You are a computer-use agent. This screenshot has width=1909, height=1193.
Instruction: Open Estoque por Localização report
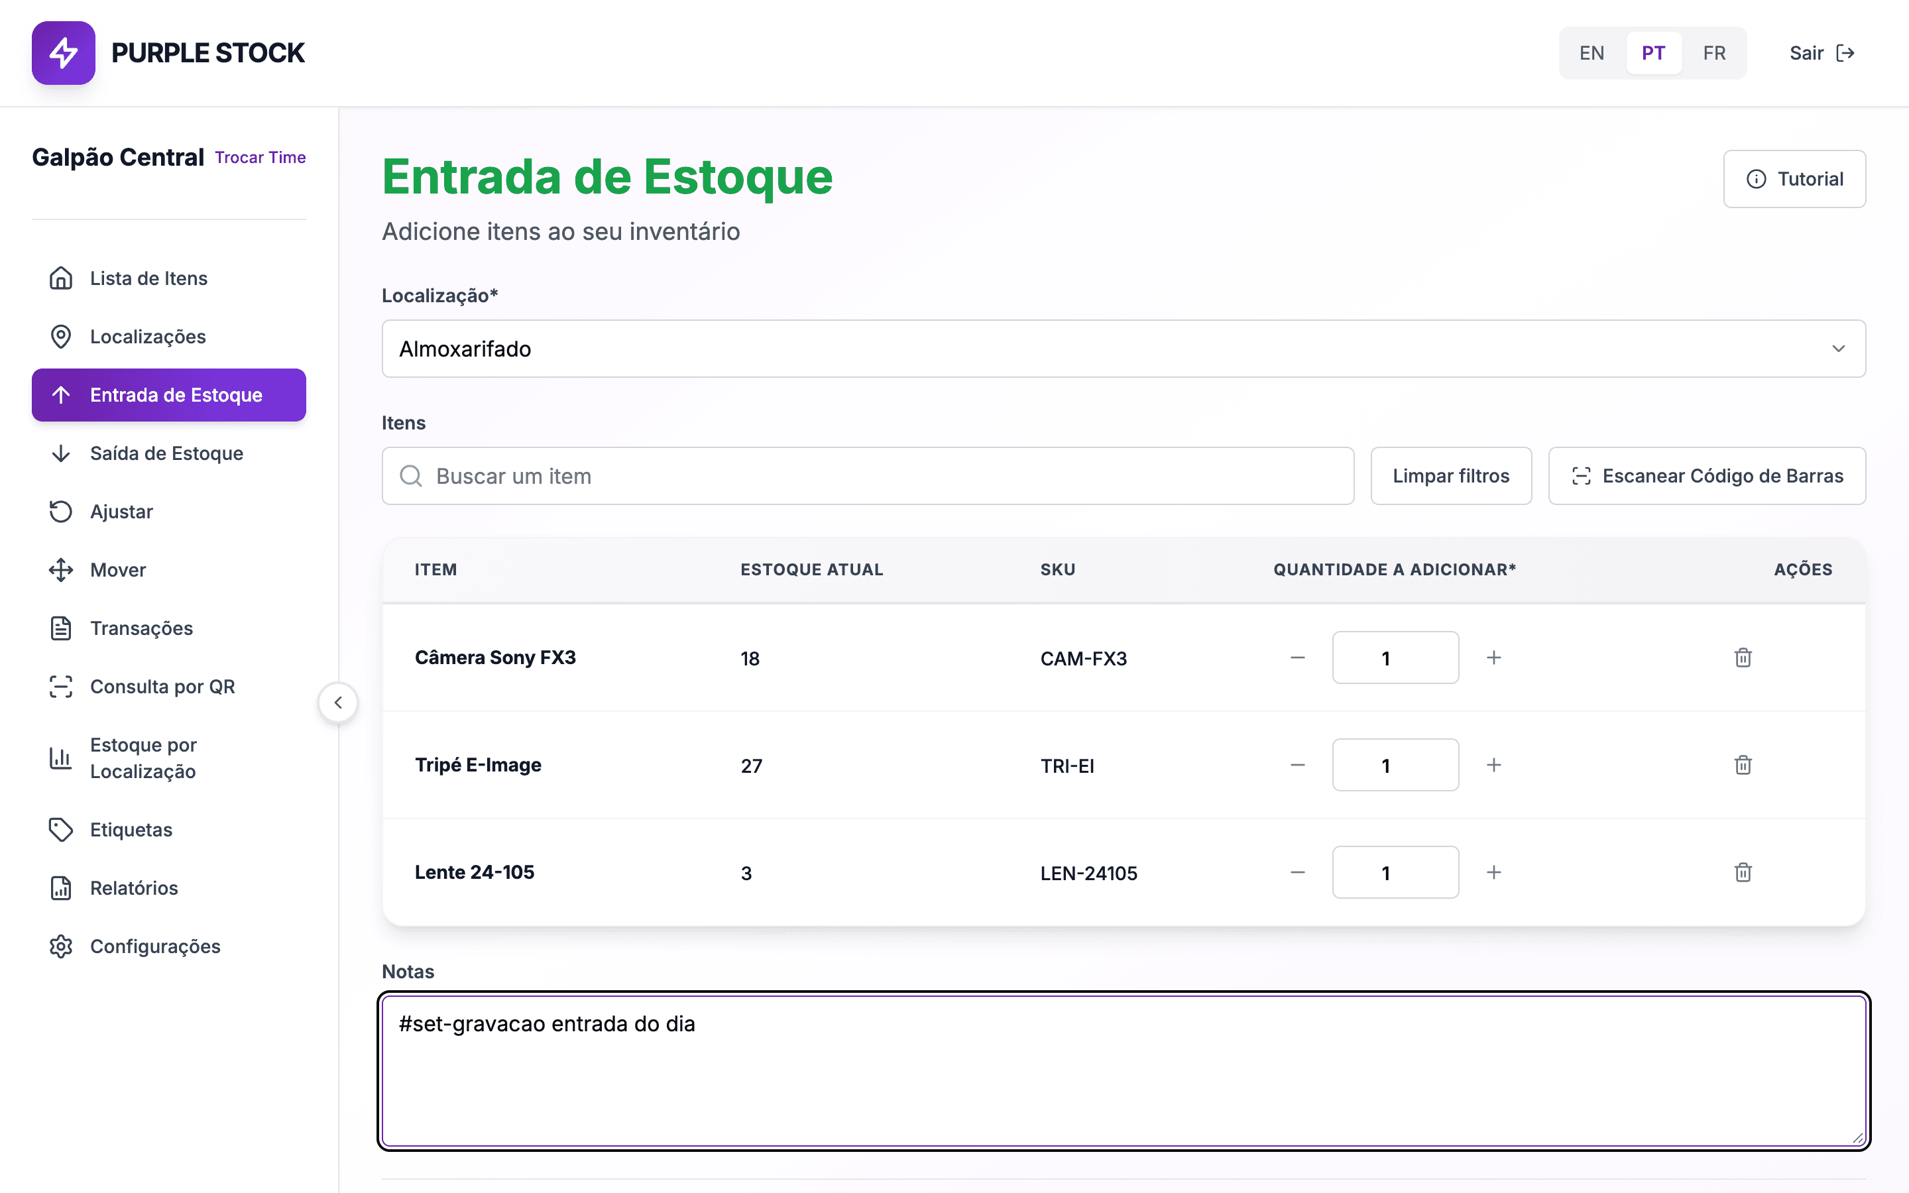pyautogui.click(x=169, y=758)
